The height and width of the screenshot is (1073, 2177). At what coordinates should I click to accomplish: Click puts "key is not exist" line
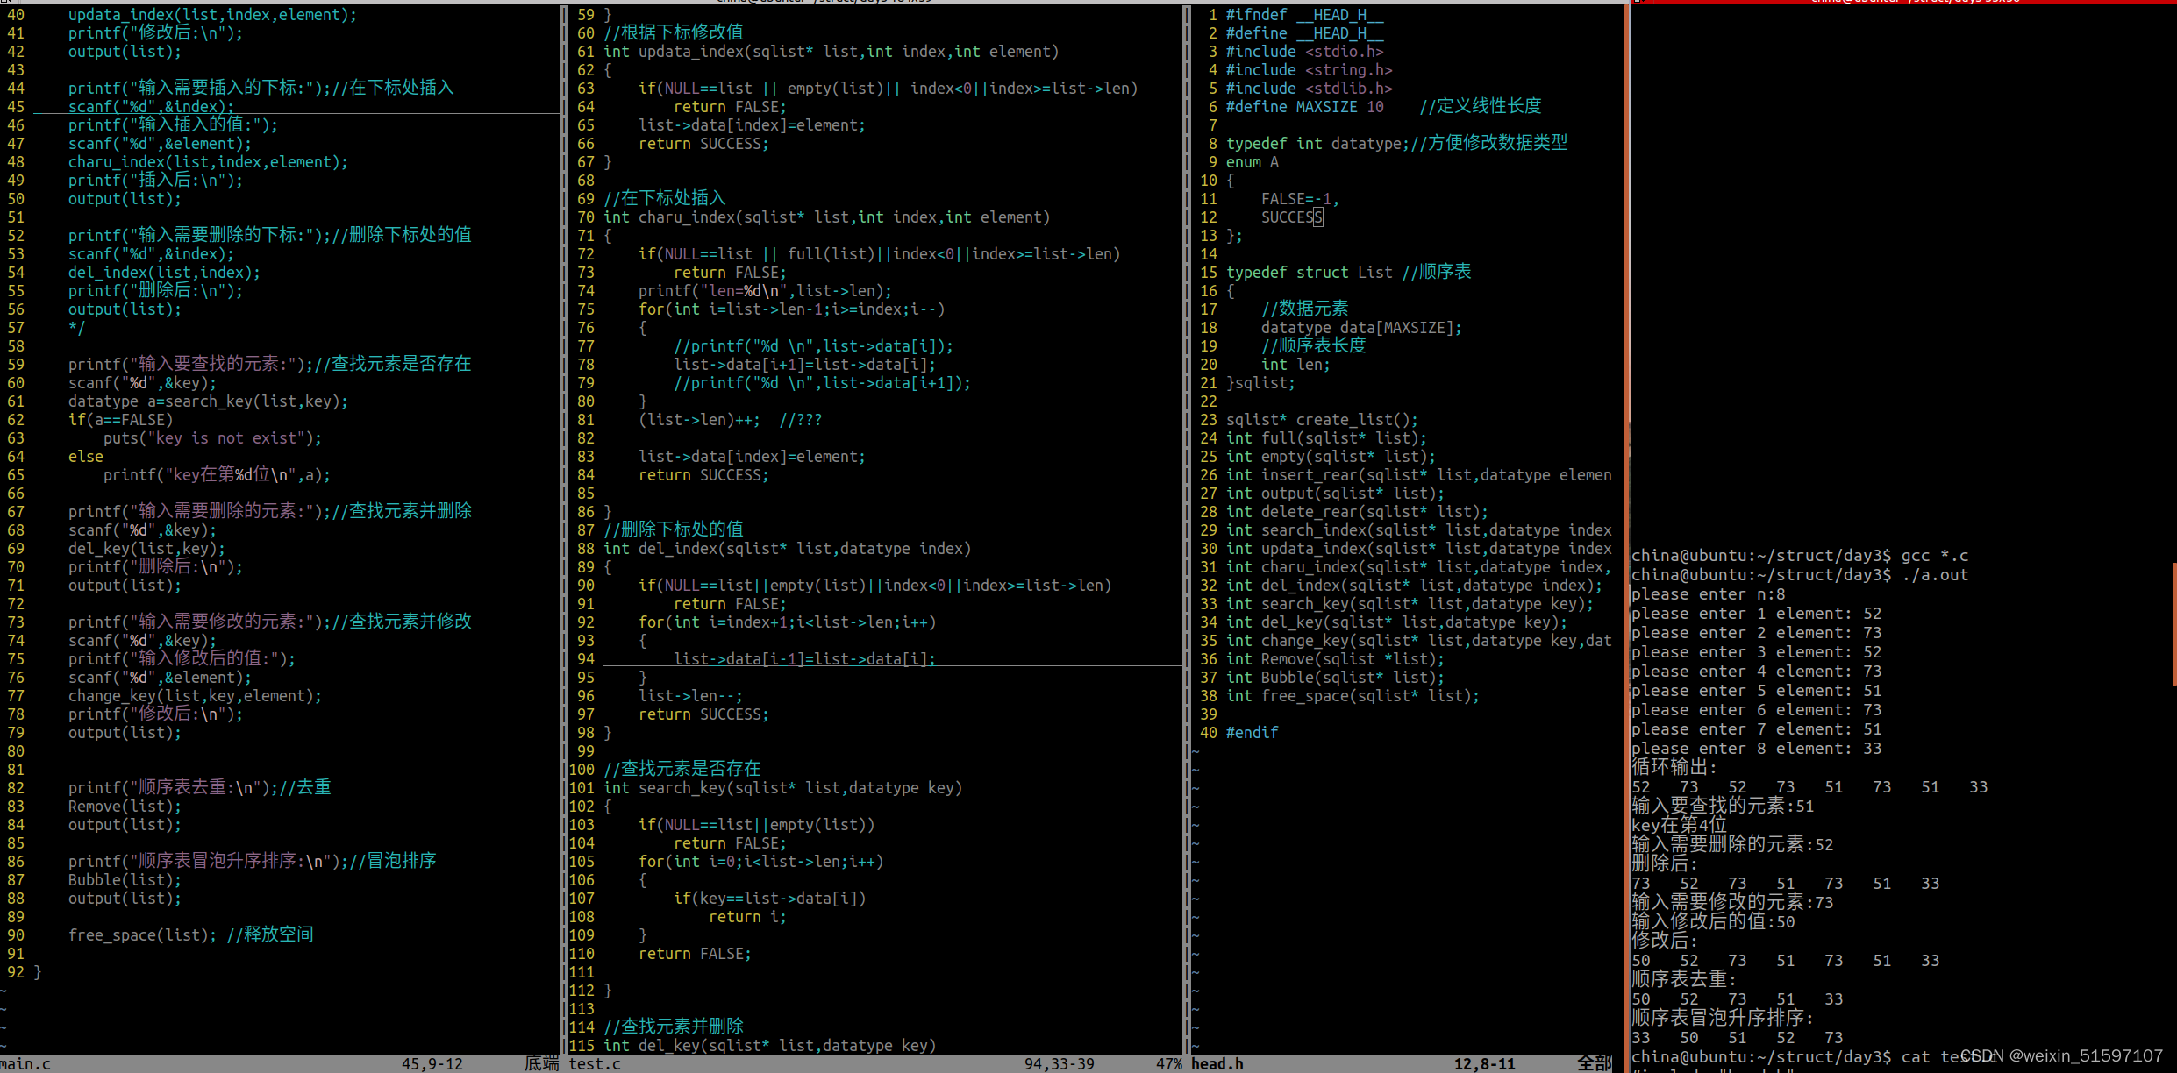[x=213, y=438]
